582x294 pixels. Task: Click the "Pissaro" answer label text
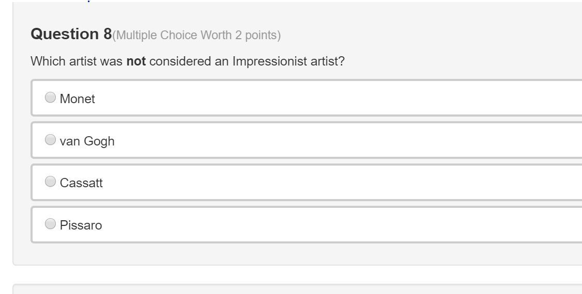(x=81, y=225)
